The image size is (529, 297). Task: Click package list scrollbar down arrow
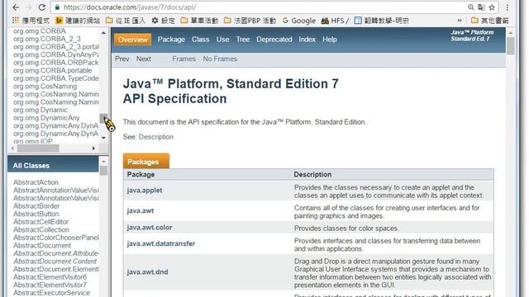[x=103, y=138]
